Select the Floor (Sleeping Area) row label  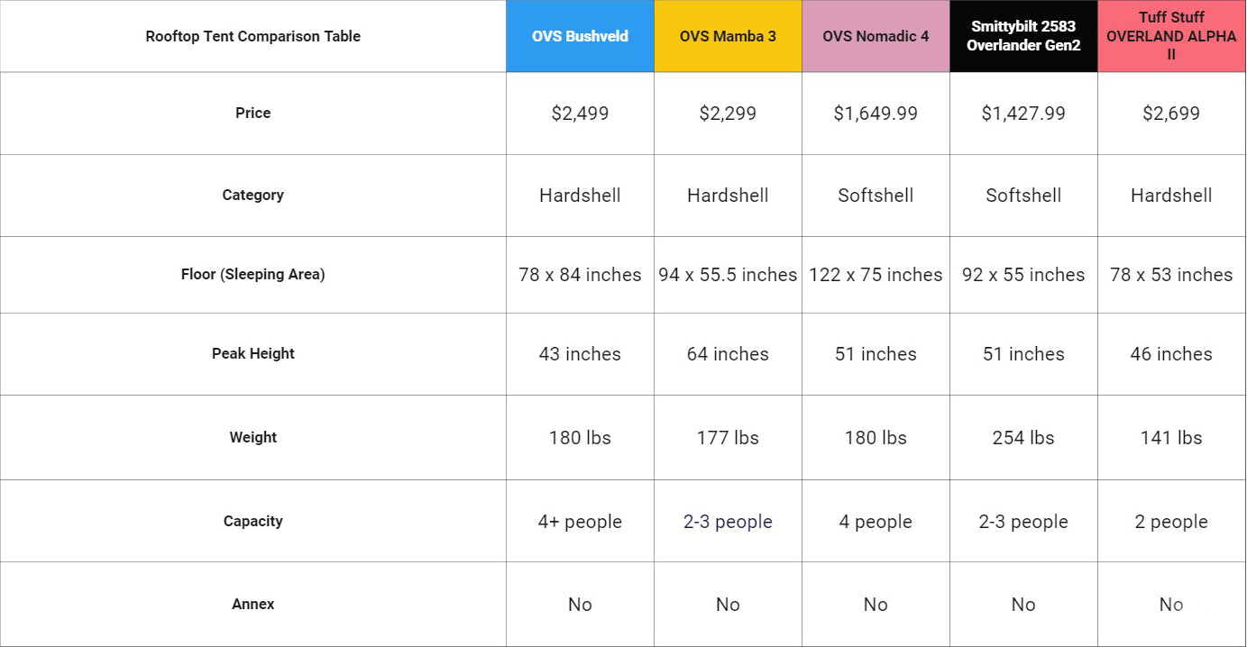point(253,274)
